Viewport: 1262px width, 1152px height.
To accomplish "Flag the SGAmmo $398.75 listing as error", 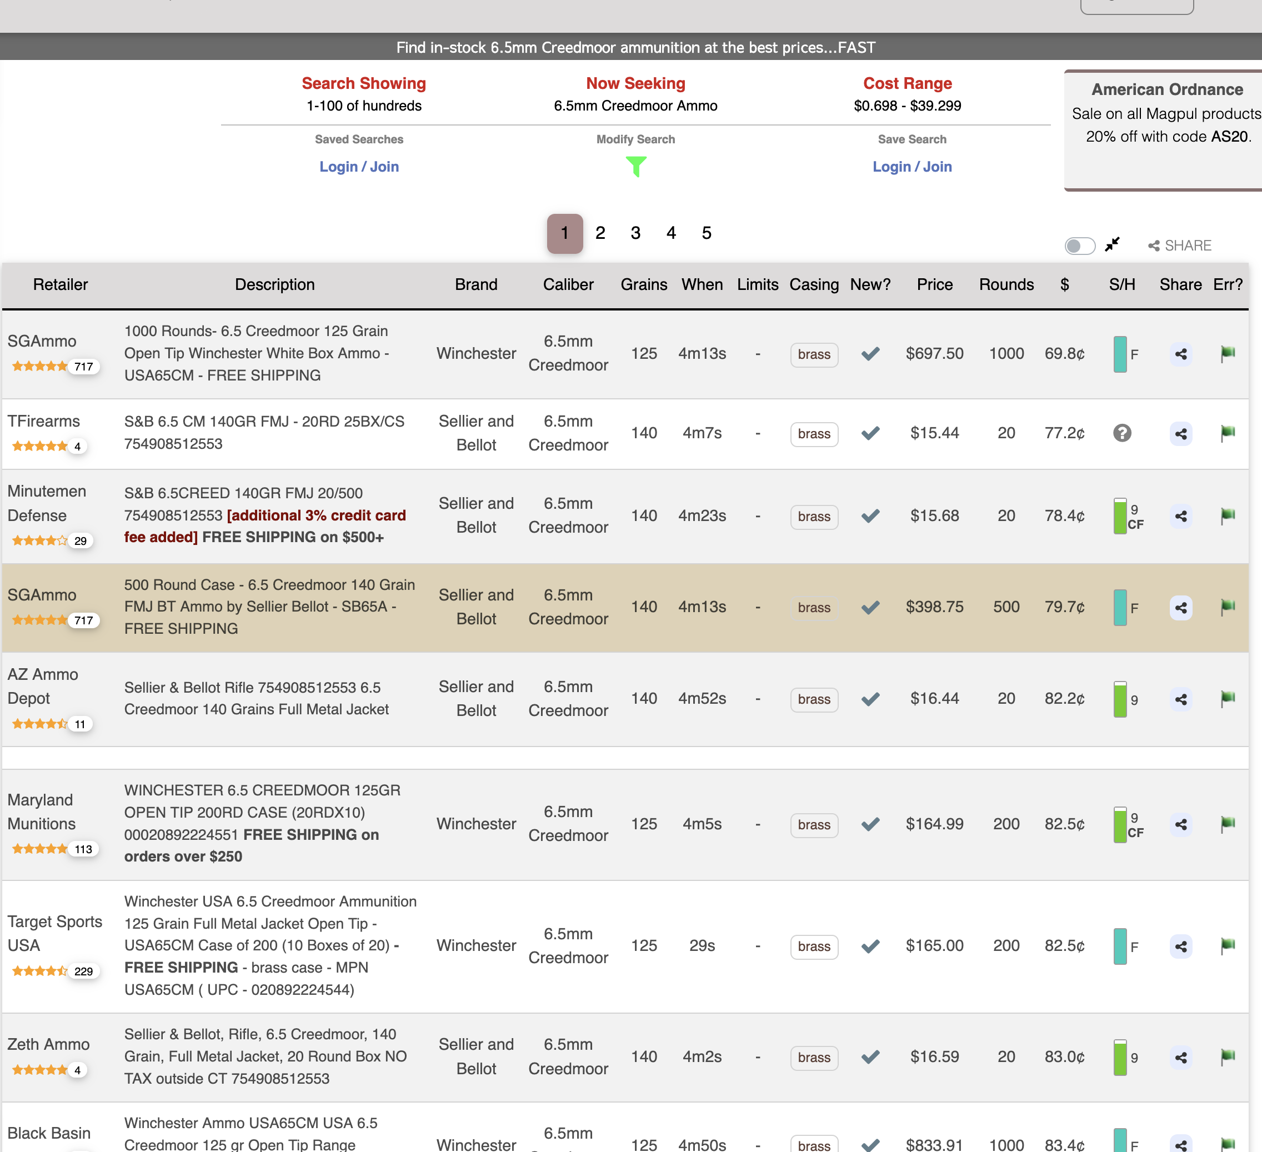I will 1228,607.
